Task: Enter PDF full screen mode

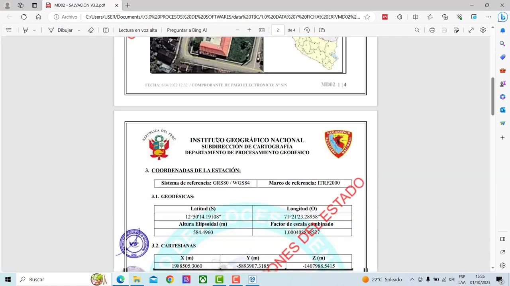Action: click(x=471, y=30)
